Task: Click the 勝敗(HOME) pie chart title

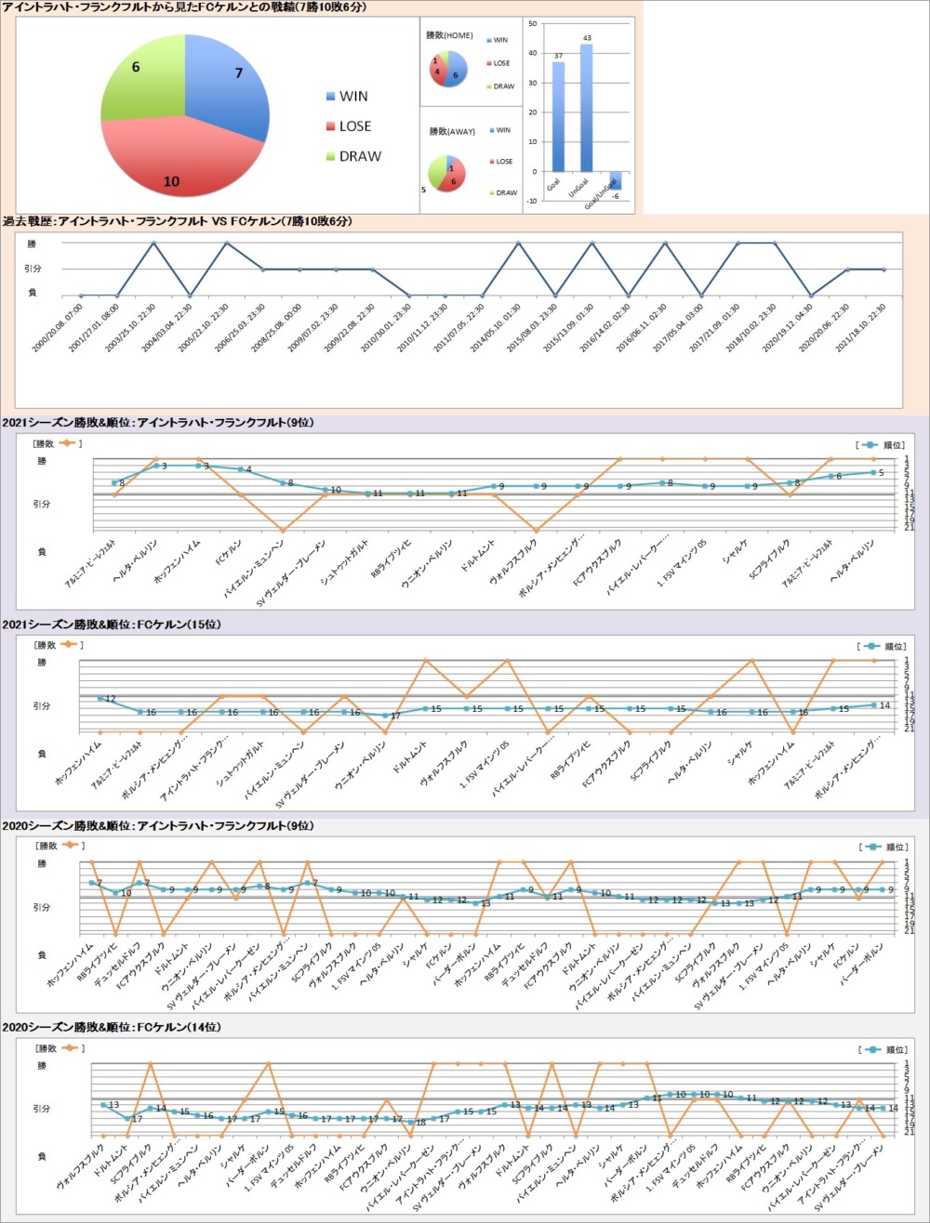Action: point(449,35)
